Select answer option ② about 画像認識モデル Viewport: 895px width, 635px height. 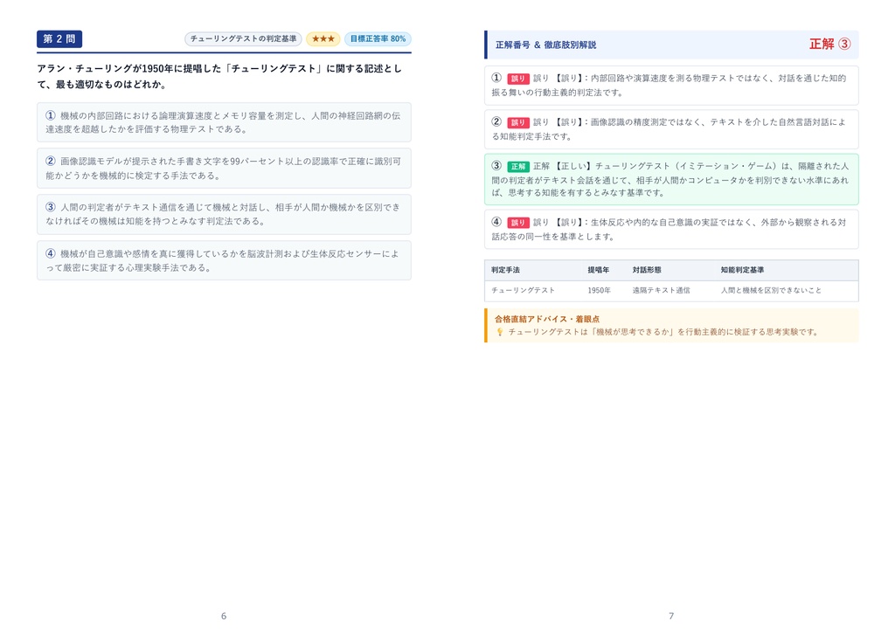coord(224,169)
